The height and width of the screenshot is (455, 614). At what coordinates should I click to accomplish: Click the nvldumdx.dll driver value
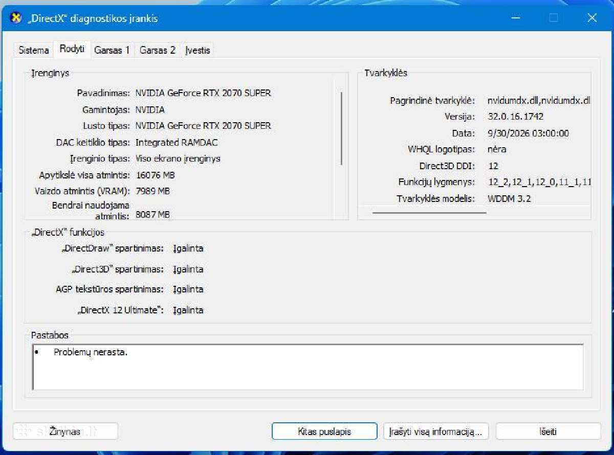coord(539,101)
